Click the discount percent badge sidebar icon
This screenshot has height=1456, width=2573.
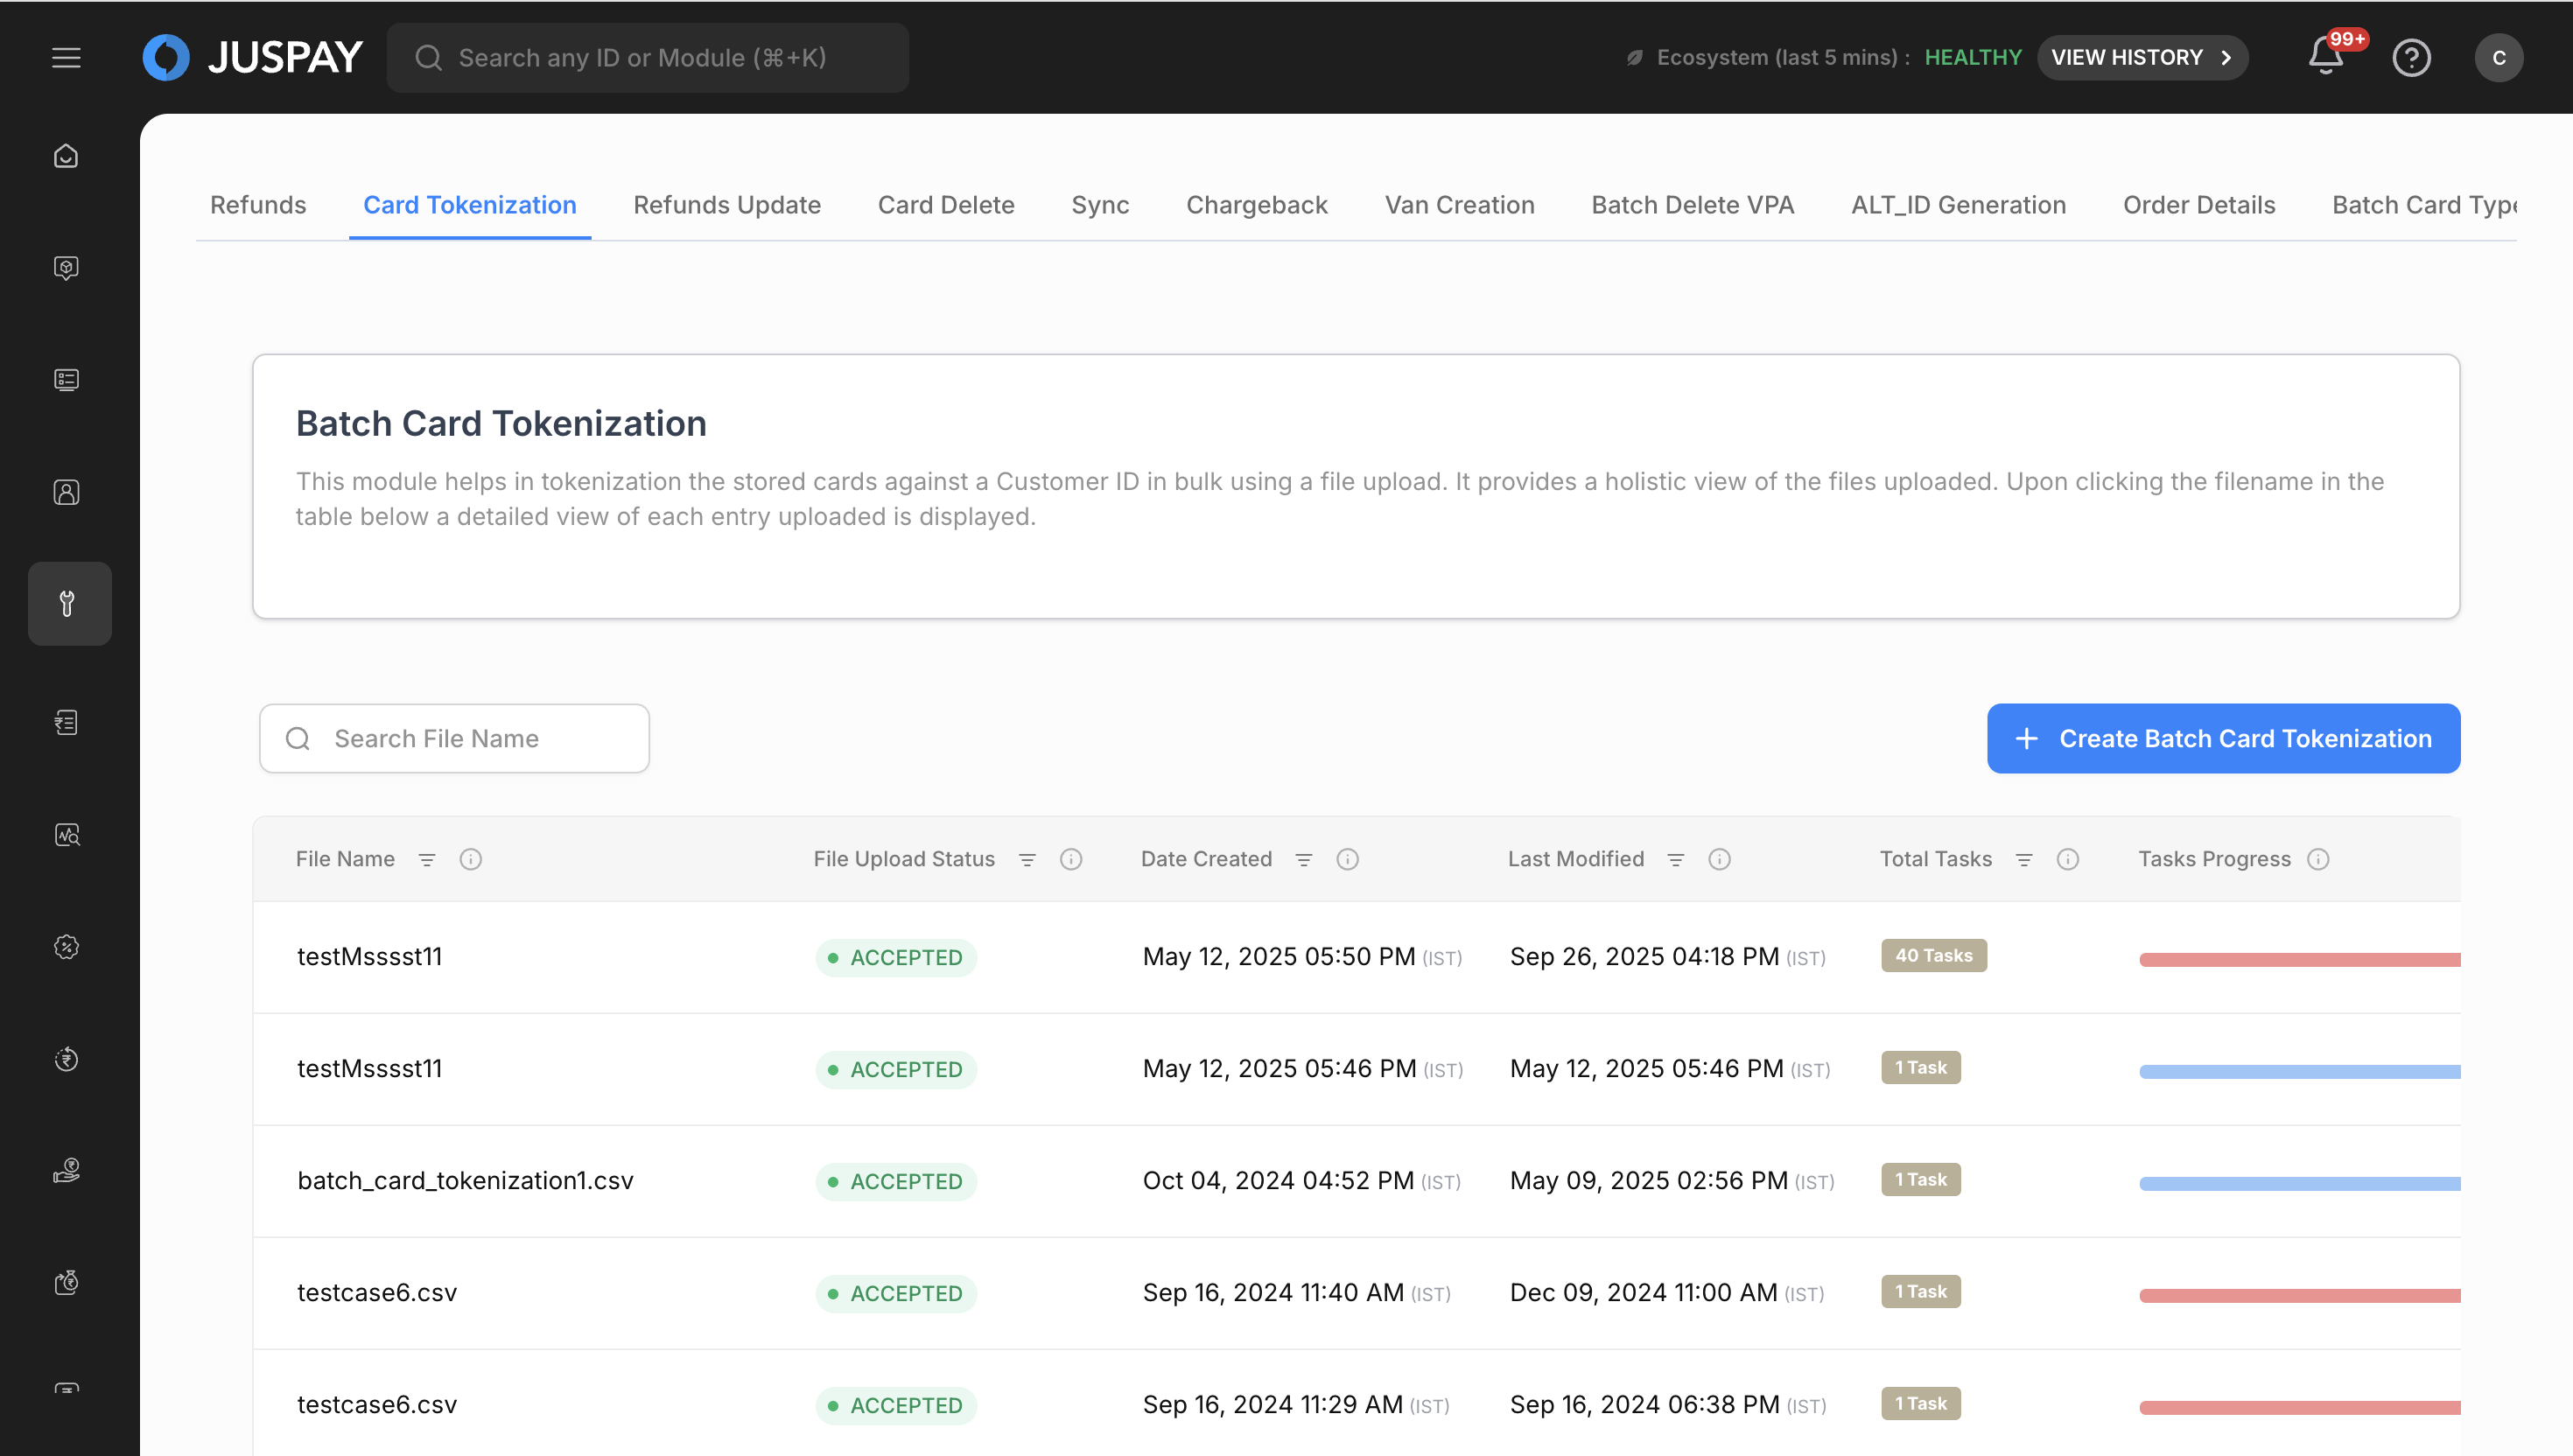click(x=66, y=947)
